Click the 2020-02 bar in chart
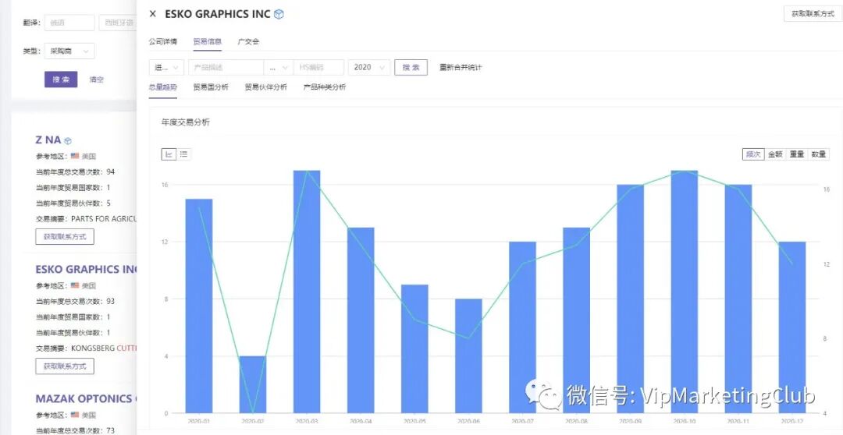Image resolution: width=843 pixels, height=435 pixels. [x=253, y=384]
